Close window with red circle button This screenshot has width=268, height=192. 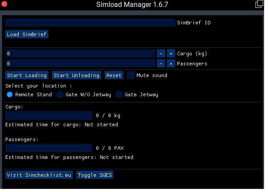coord(4,4)
